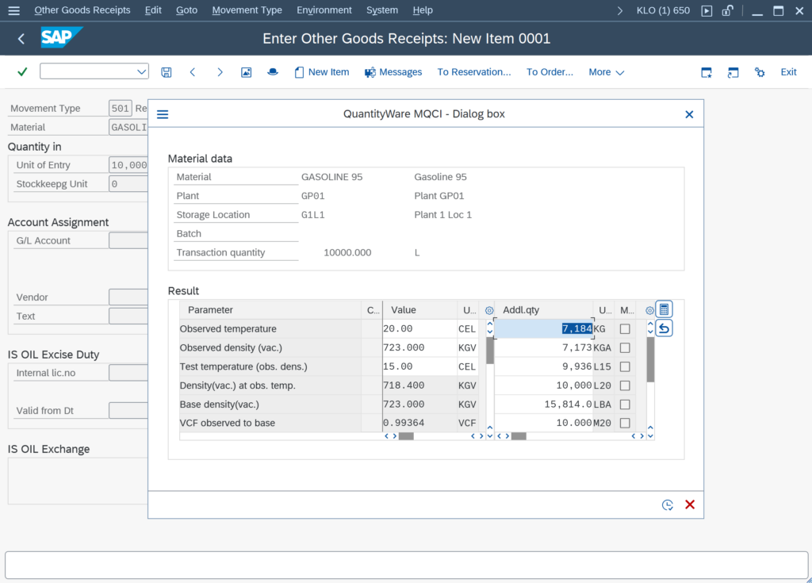Open the layout settings gear icon

[x=760, y=72]
